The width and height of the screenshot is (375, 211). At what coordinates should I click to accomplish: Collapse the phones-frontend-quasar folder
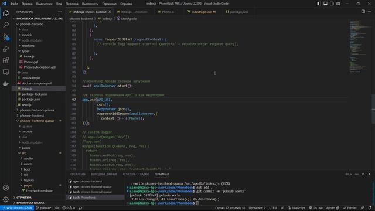pos(37,121)
